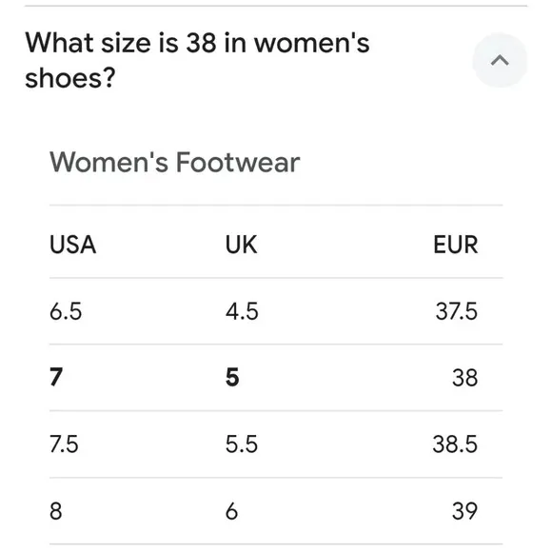Click bold UK size 5 cell

(x=232, y=377)
